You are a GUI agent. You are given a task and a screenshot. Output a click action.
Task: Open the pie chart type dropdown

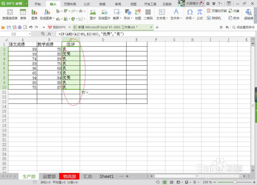(x=74, y=19)
